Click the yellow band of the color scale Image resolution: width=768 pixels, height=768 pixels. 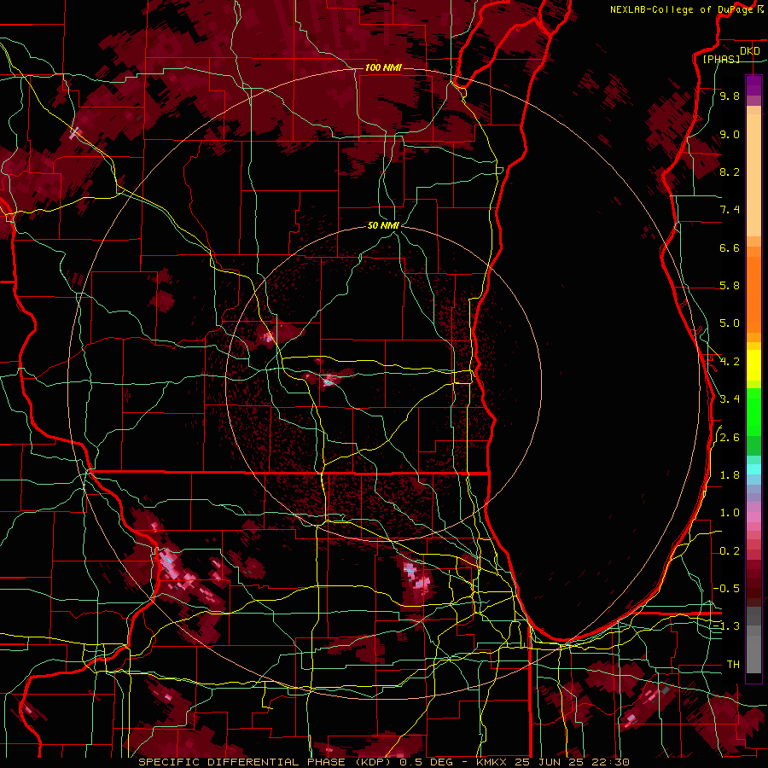coord(753,365)
